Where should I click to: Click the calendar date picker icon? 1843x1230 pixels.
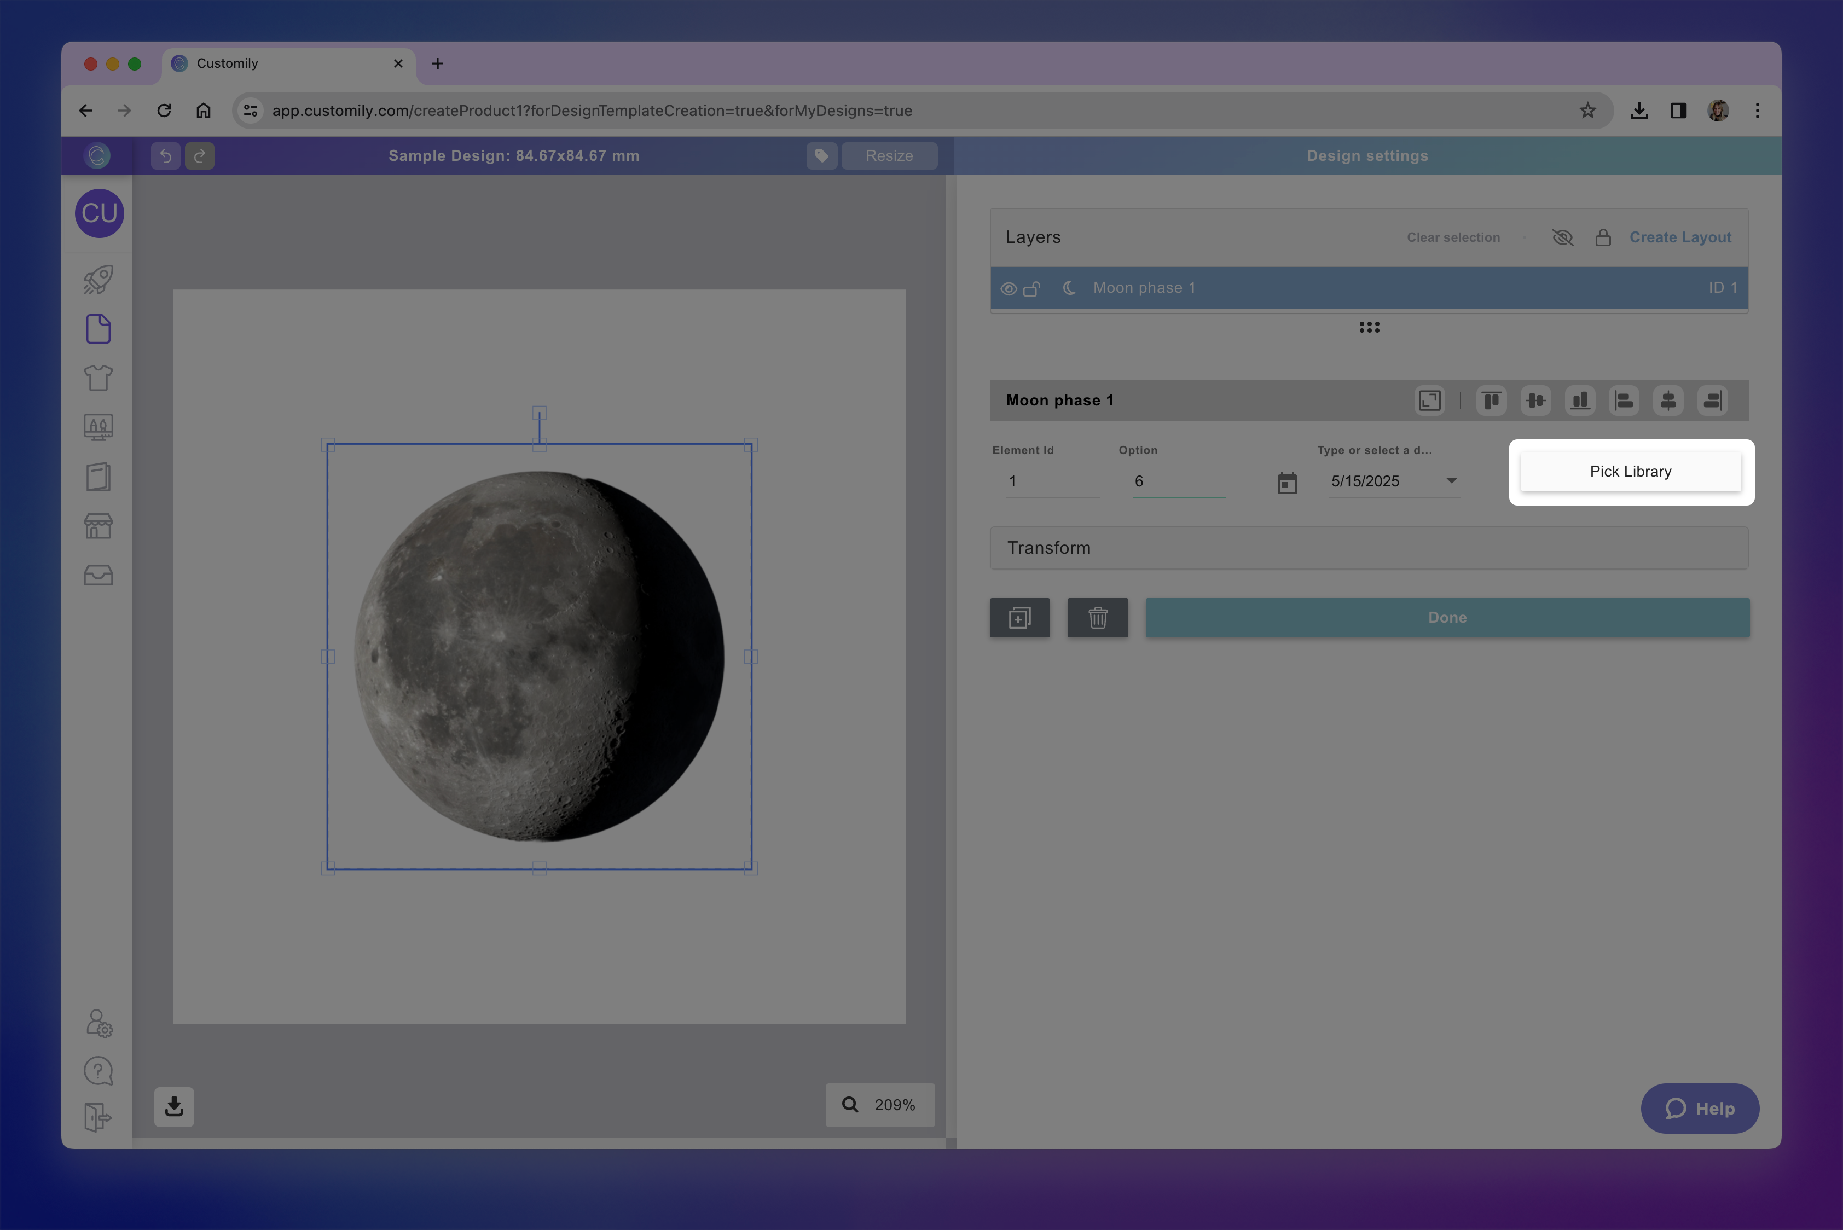pyautogui.click(x=1286, y=483)
